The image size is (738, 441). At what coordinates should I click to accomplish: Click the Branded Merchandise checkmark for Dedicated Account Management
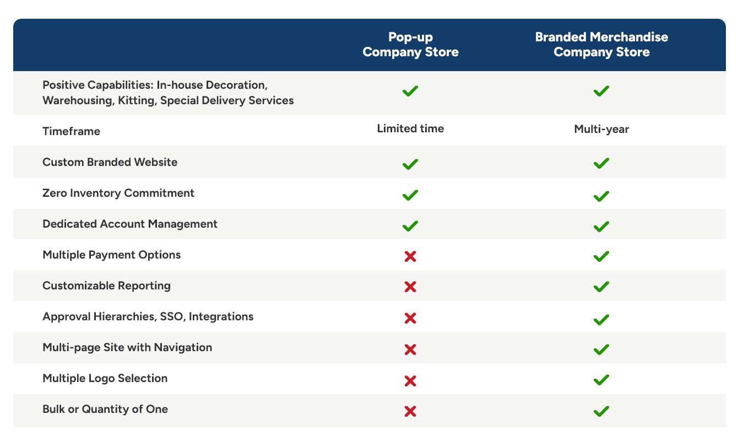pyautogui.click(x=601, y=226)
